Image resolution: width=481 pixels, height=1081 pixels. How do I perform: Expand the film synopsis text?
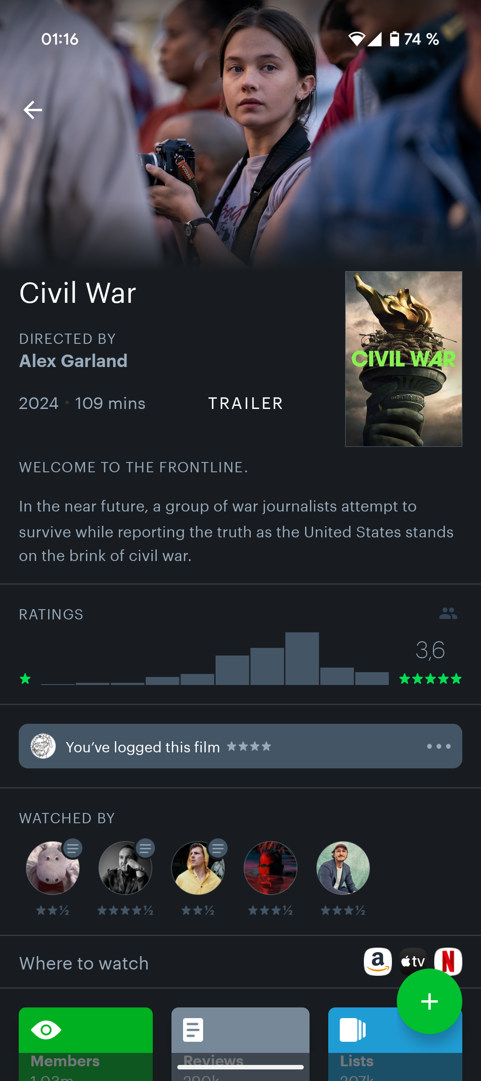pos(236,531)
